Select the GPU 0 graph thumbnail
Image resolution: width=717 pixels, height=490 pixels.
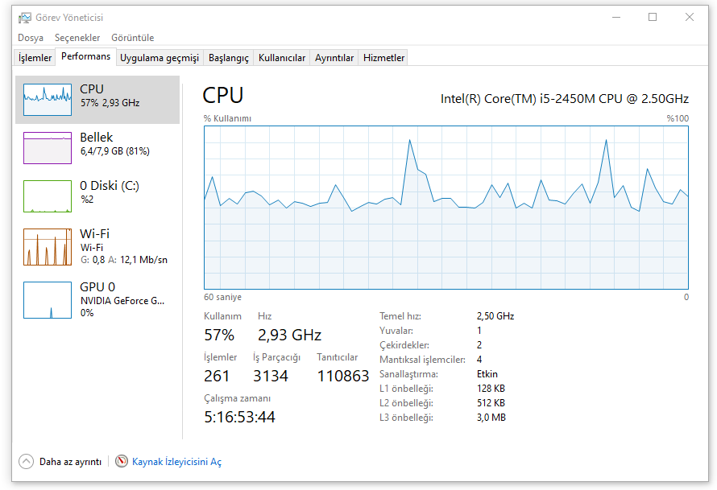(x=47, y=299)
